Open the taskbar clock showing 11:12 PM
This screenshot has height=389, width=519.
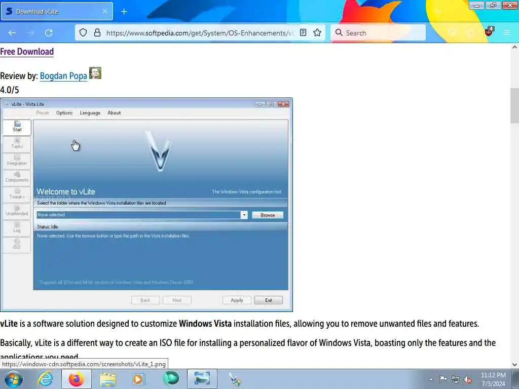[x=493, y=379]
